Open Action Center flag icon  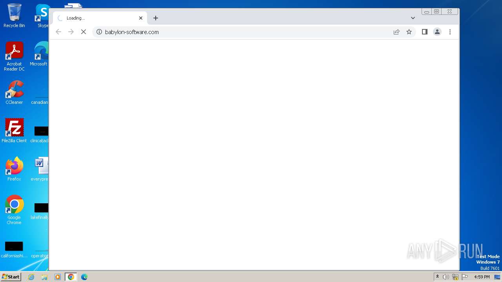(x=465, y=277)
